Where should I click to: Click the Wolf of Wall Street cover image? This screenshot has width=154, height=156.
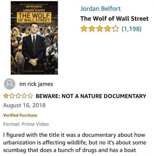(34, 38)
